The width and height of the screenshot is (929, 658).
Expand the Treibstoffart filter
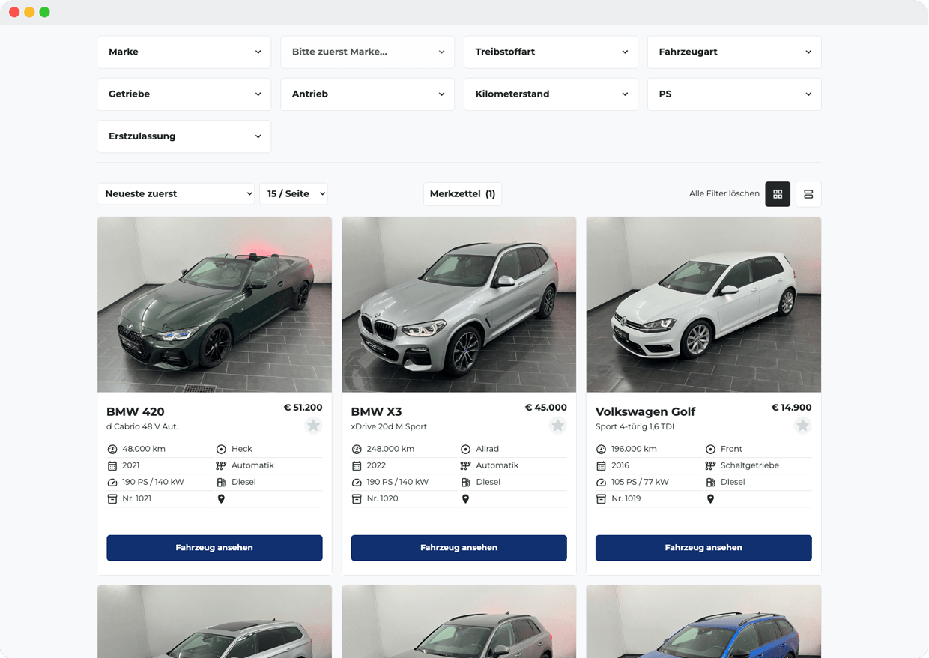(x=551, y=52)
